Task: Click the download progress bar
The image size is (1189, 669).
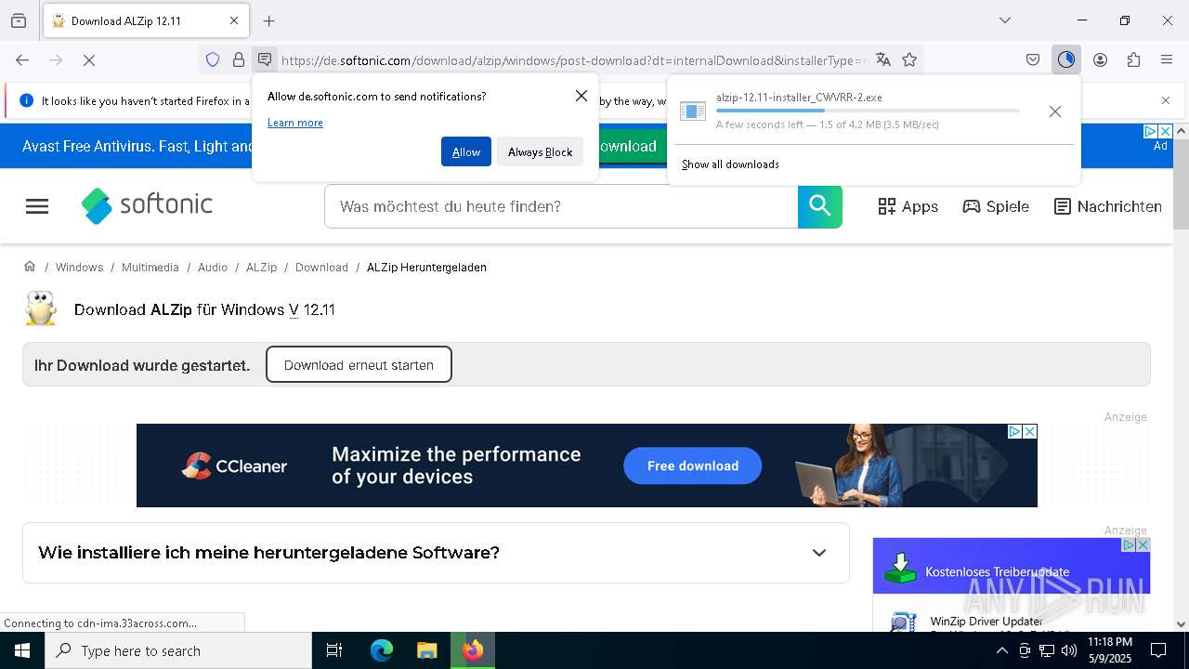Action: click(x=868, y=111)
